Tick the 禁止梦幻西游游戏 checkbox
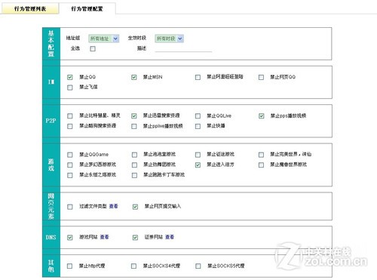Screen dimensions: 377x280 70,165
